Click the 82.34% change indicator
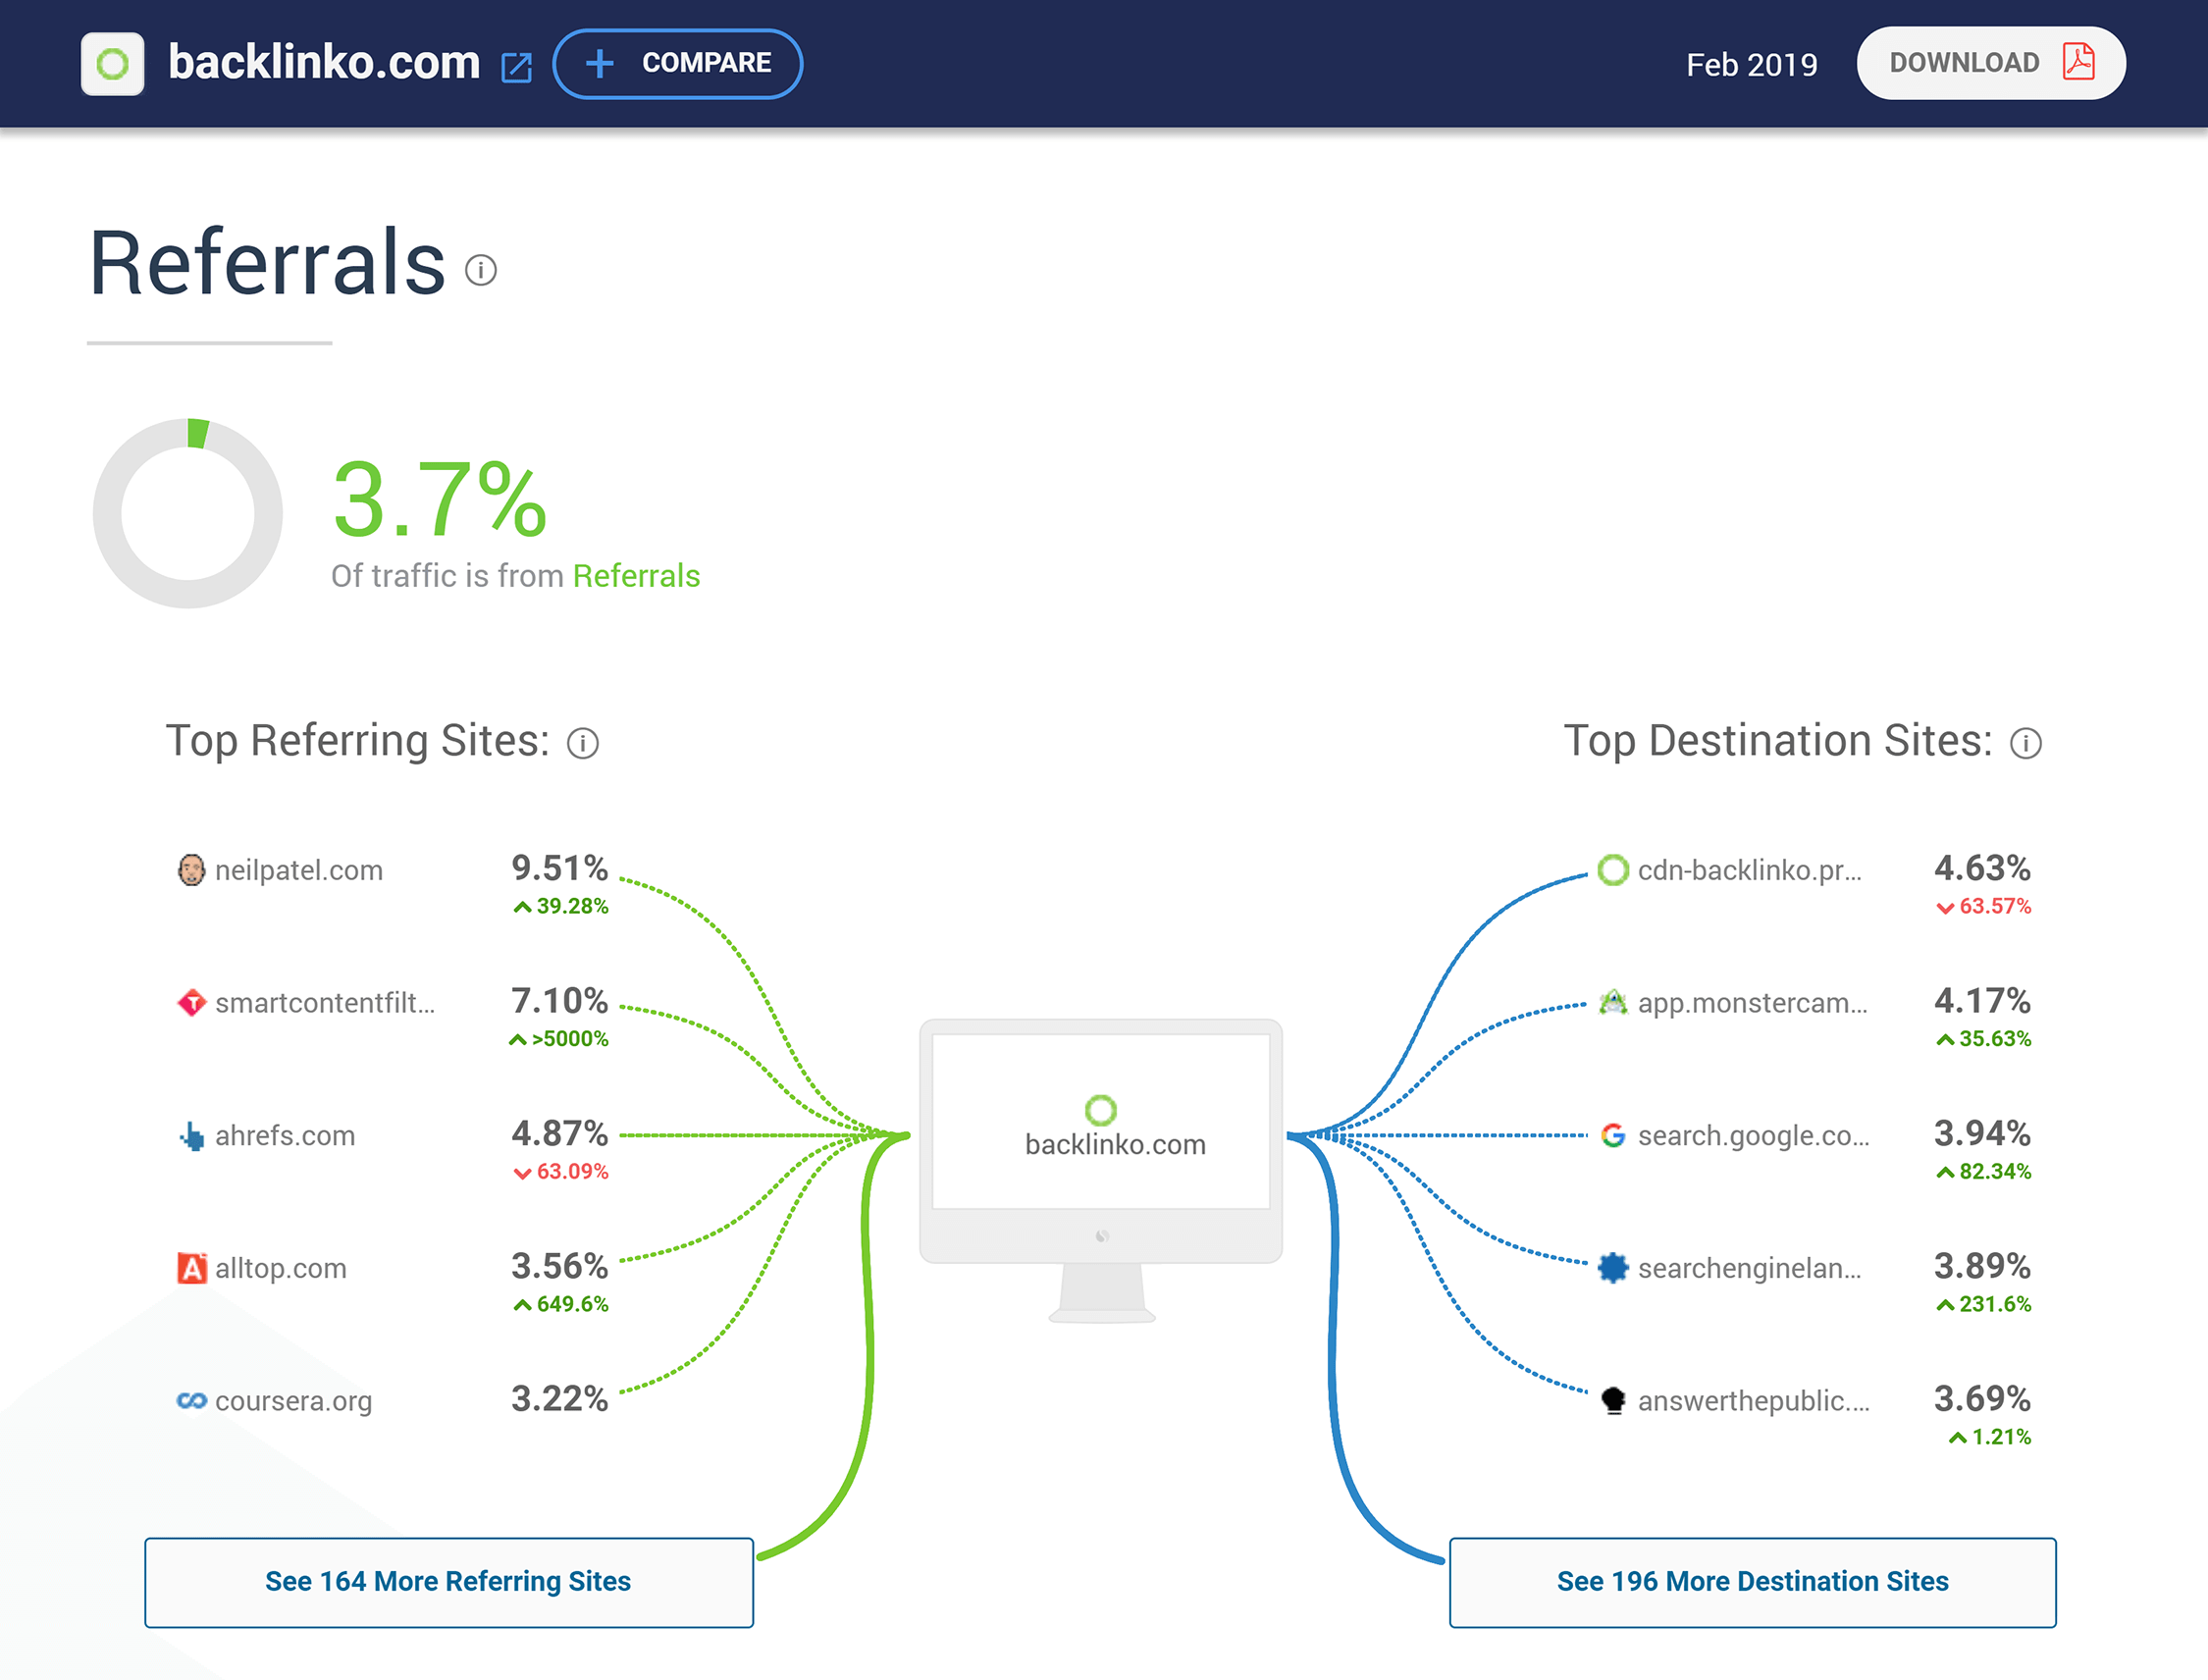 coord(1983,1172)
